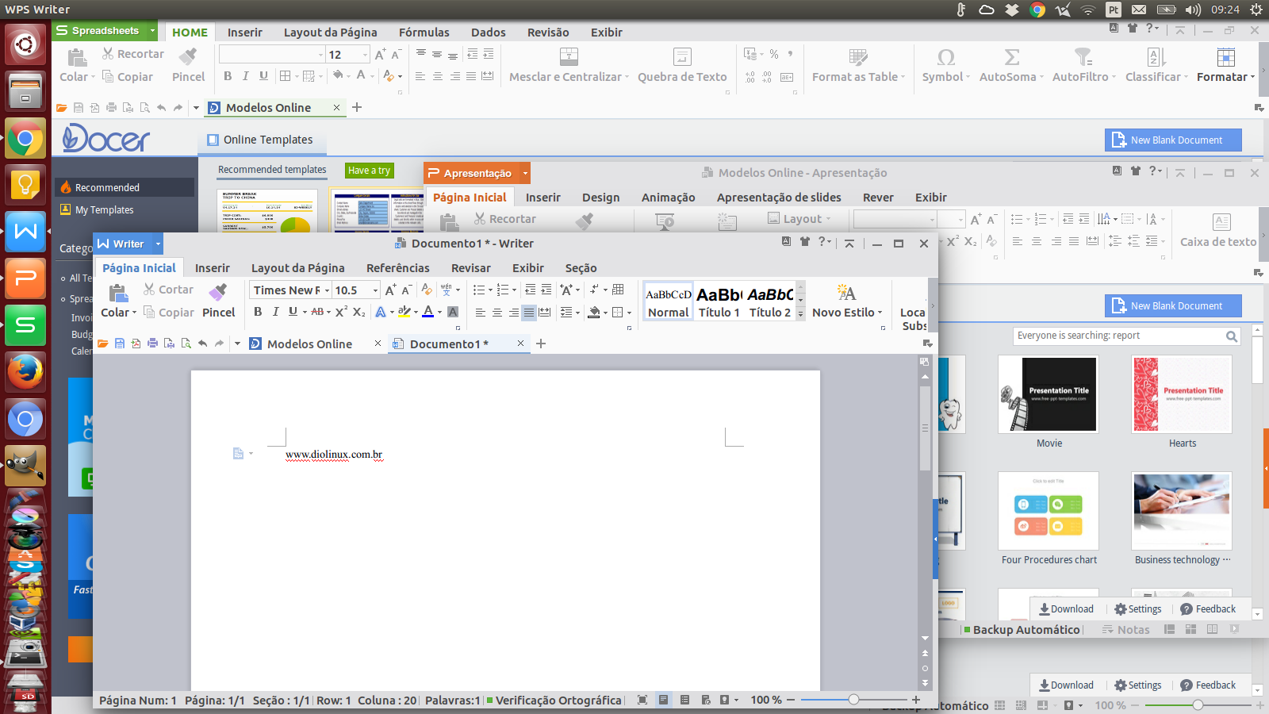Open My Templates in the sidebar
This screenshot has height=714, width=1269.
tap(104, 210)
